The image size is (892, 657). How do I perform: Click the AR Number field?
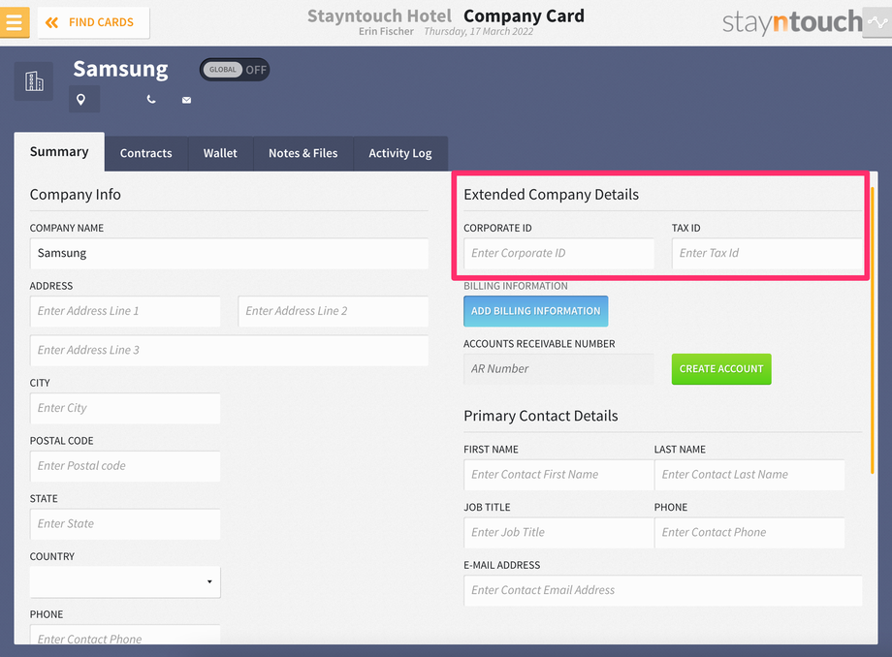click(559, 369)
